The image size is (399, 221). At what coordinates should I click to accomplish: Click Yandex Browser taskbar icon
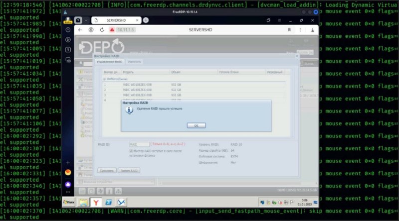(x=96, y=202)
